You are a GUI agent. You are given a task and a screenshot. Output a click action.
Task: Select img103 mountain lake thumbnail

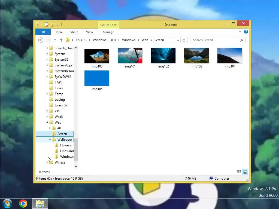196,56
